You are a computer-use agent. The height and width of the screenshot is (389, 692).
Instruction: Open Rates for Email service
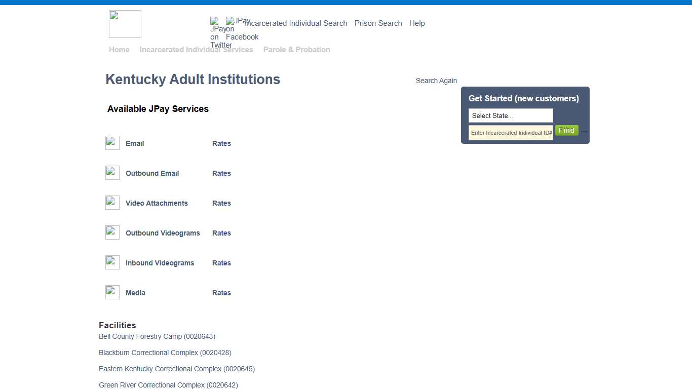(221, 143)
